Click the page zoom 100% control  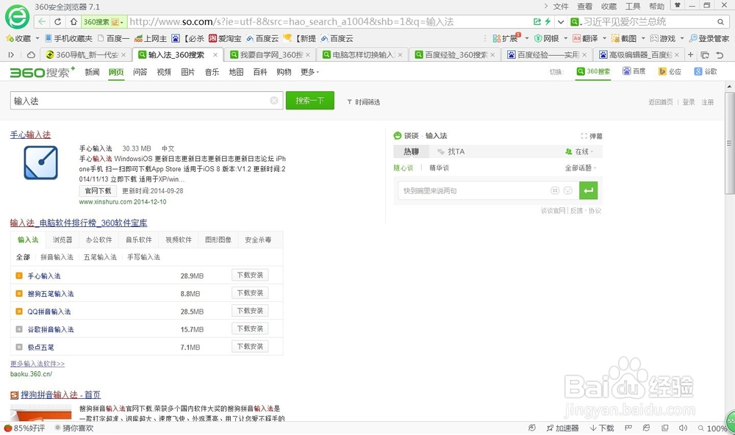(712, 428)
